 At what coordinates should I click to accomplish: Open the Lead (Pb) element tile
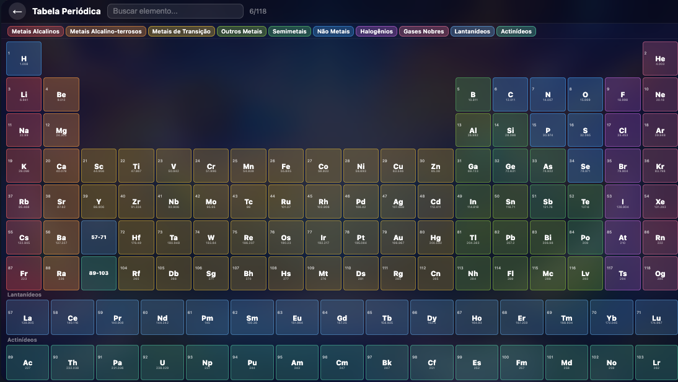coord(510,238)
